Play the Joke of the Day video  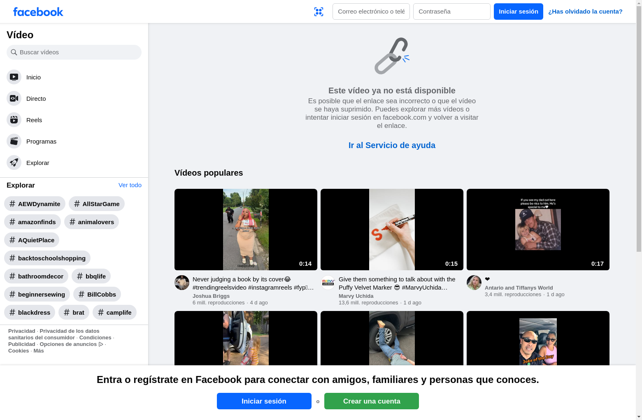[538, 338]
